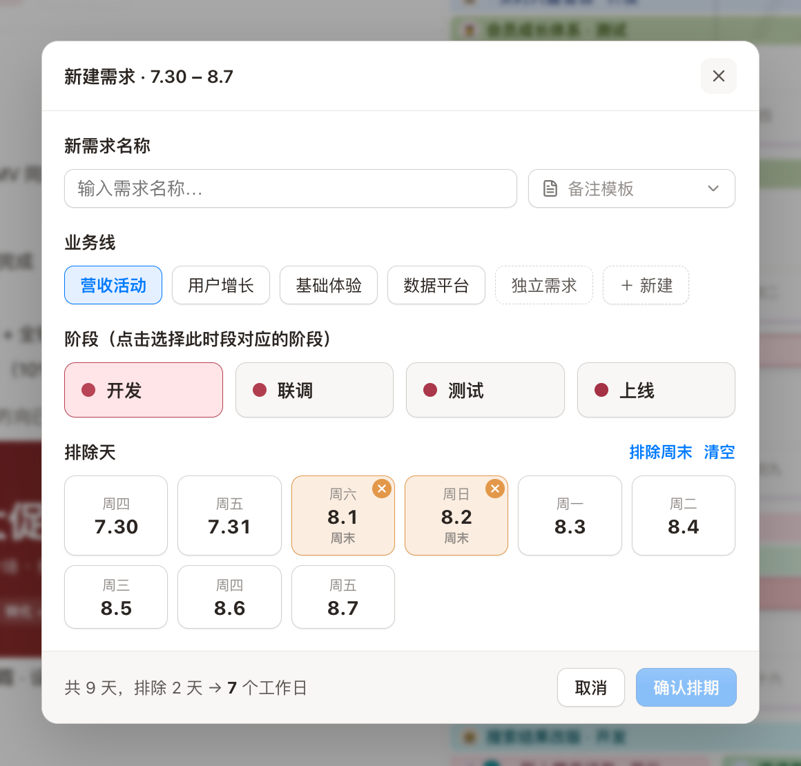Confirm with the 确认排期 button

(686, 687)
